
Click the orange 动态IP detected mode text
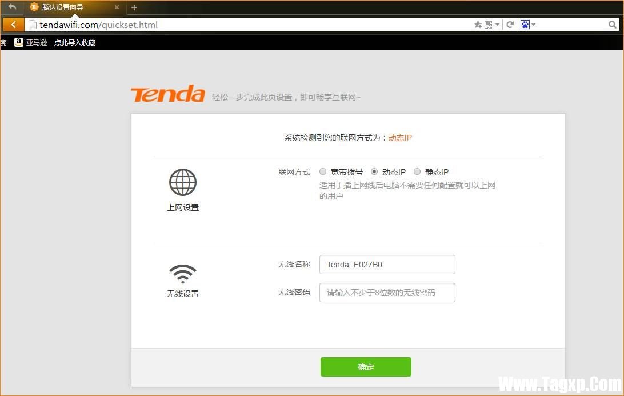(400, 138)
